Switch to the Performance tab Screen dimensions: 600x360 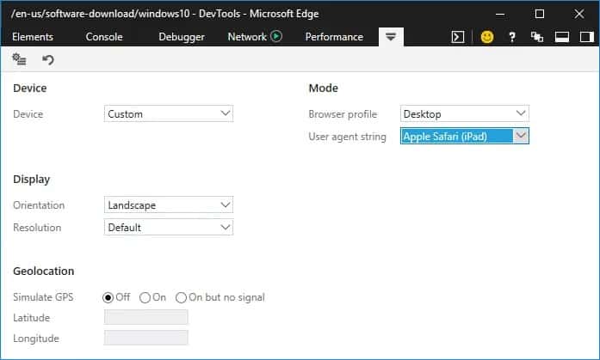334,37
